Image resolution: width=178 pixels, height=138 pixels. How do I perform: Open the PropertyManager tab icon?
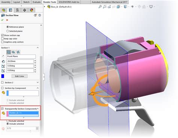coord(11,10)
